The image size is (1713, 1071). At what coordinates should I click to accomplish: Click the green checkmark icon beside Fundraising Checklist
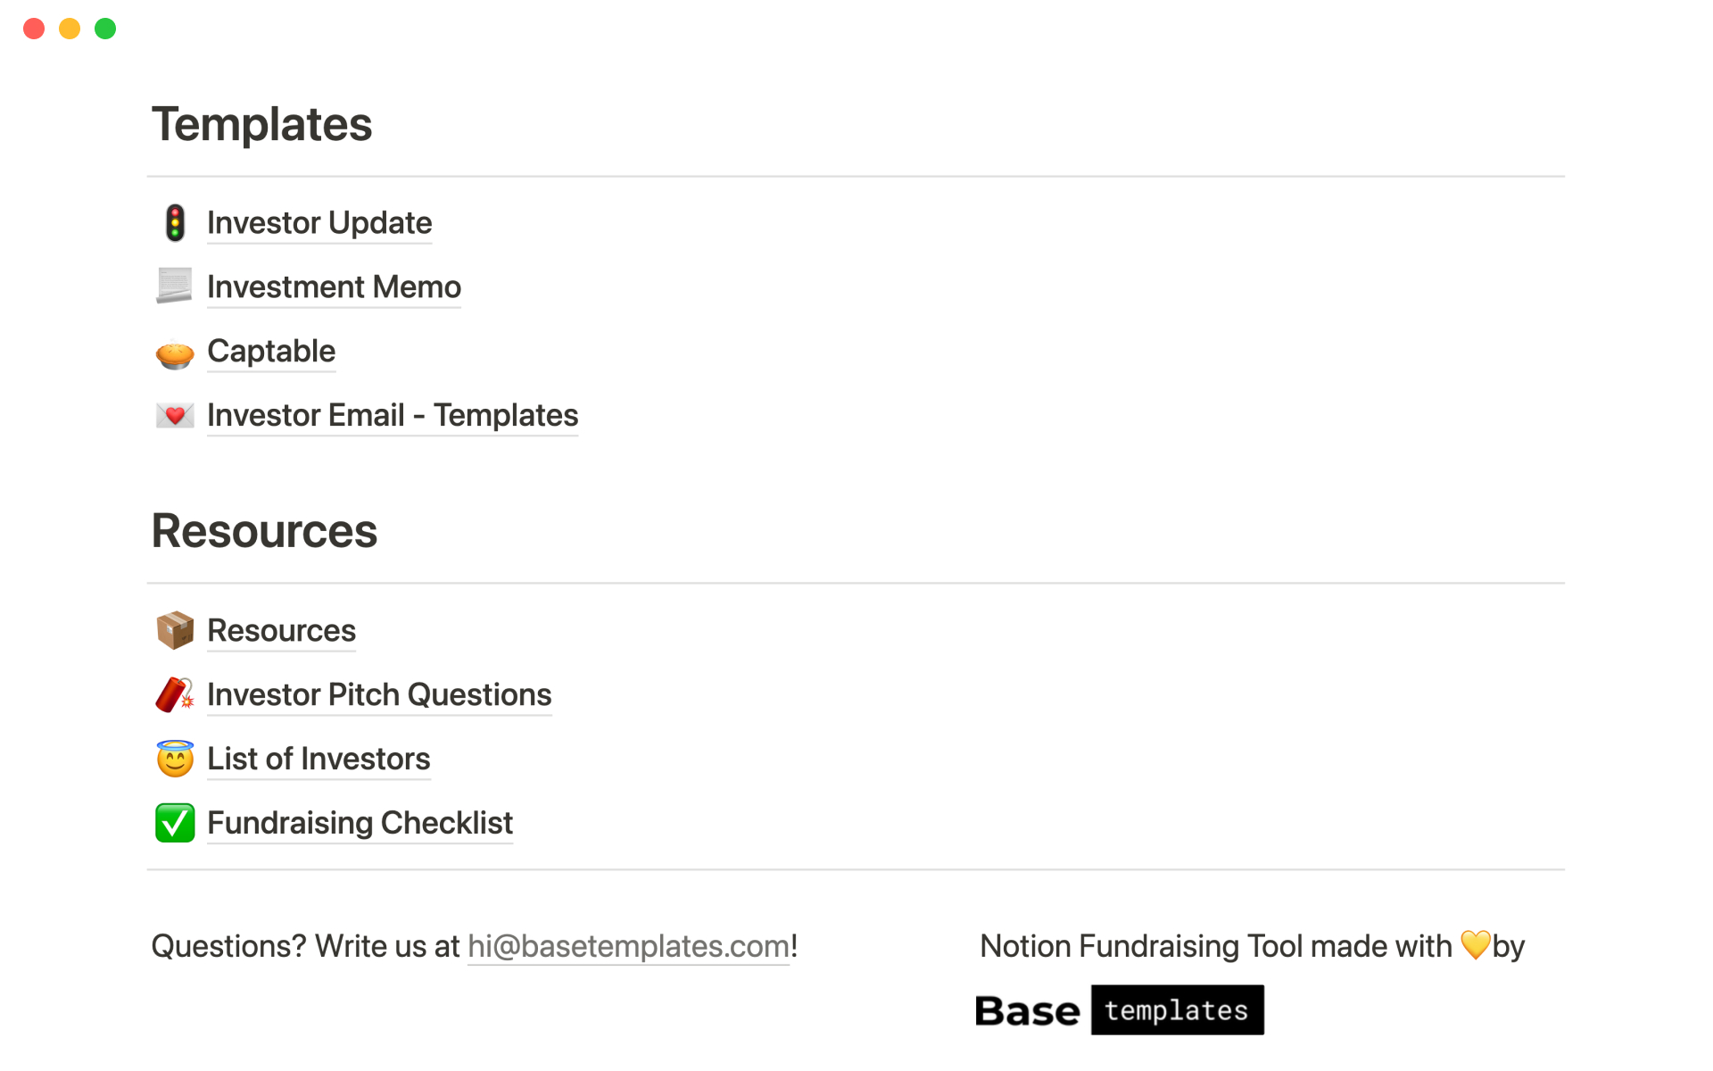point(175,823)
